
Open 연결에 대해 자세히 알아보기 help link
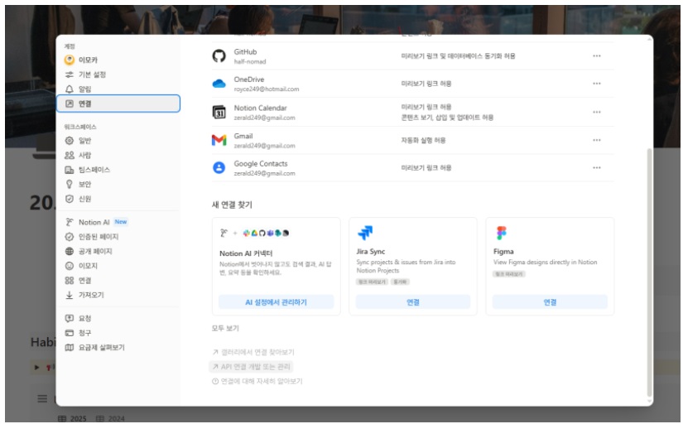tap(257, 381)
